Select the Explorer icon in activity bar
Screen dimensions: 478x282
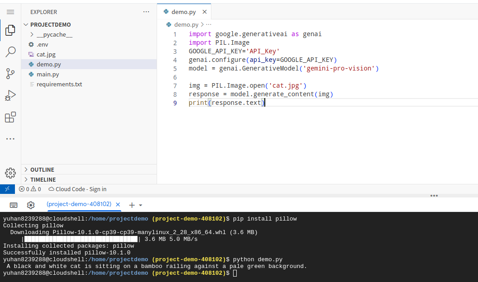(10, 30)
